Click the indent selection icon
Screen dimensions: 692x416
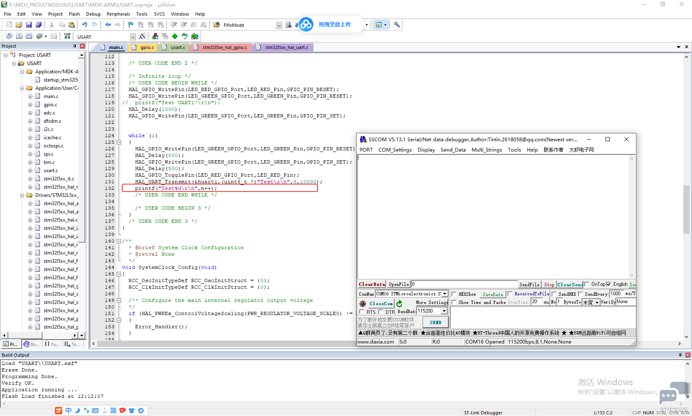174,25
